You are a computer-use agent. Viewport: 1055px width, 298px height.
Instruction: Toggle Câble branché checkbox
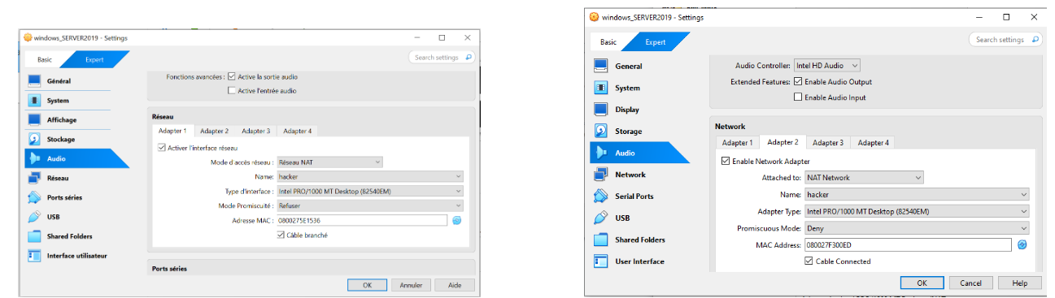pos(281,235)
